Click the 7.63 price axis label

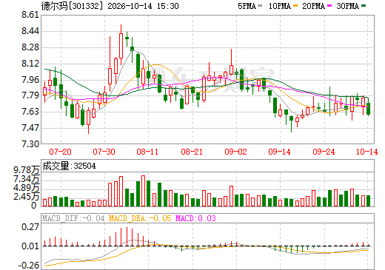(x=30, y=112)
